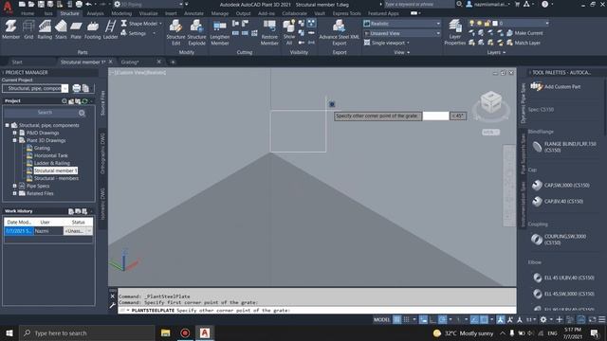The width and height of the screenshot is (607, 341).
Task: Switch to Grating drawing tab
Action: [x=130, y=62]
